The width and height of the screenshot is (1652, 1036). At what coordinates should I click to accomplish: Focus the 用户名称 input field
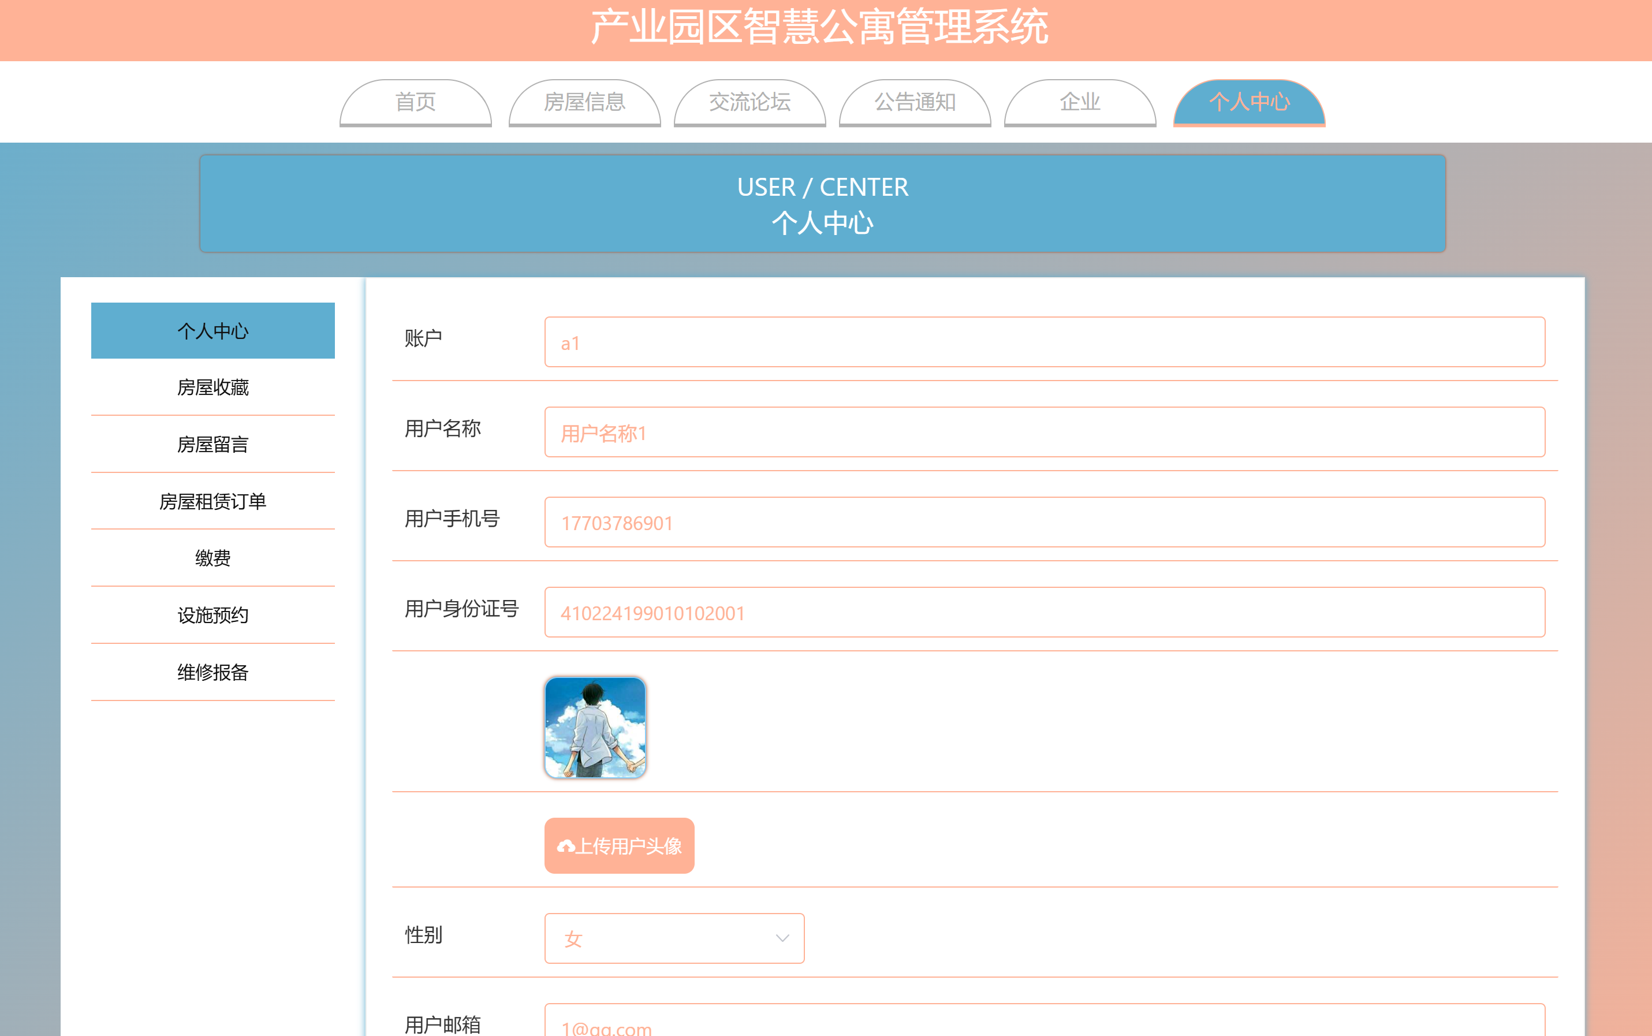(1045, 433)
